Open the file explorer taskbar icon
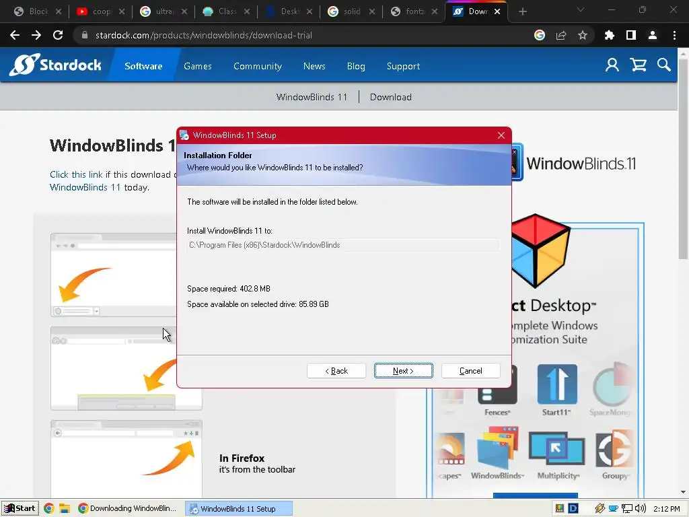The width and height of the screenshot is (689, 517). [65, 509]
